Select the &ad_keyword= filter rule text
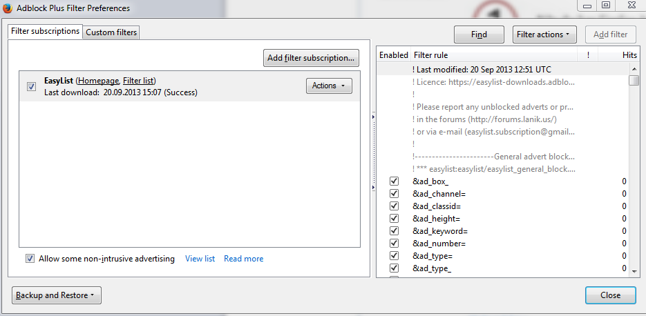 (x=440, y=231)
